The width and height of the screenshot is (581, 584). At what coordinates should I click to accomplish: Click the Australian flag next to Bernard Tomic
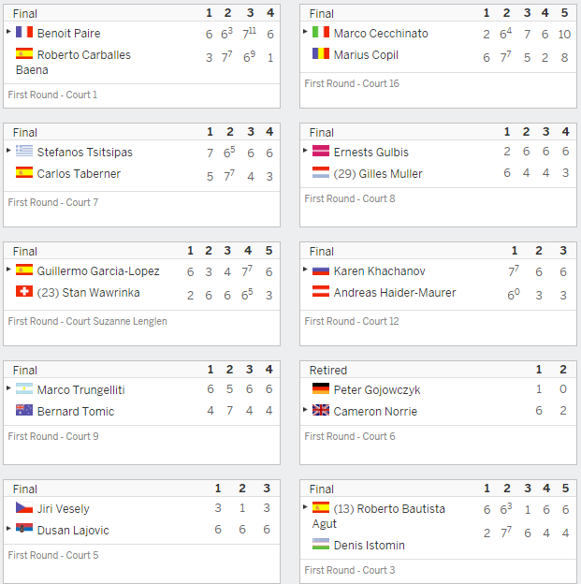click(x=24, y=410)
